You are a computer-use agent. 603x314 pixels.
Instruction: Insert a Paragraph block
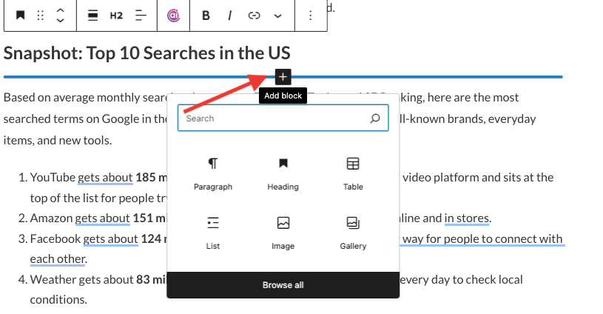click(x=213, y=174)
